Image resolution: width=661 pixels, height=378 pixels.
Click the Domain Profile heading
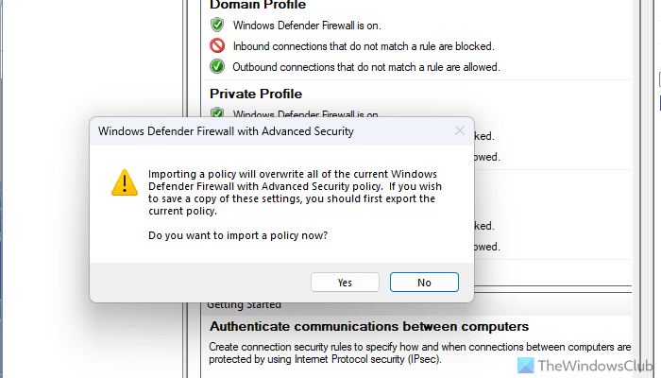point(255,5)
